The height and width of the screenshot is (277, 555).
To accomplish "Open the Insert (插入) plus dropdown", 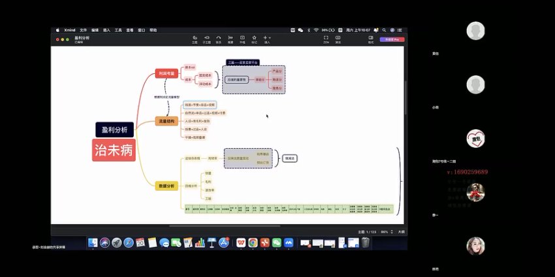I will (266, 39).
